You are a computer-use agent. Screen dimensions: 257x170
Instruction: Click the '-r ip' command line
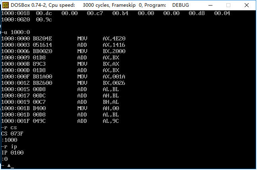9,147
